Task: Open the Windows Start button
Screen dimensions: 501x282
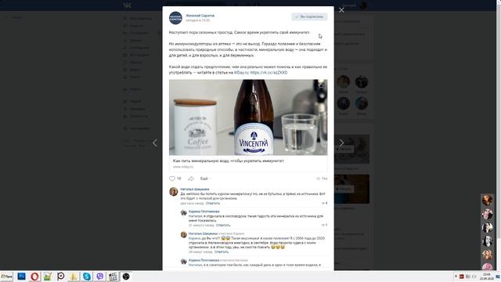Action: (7, 277)
